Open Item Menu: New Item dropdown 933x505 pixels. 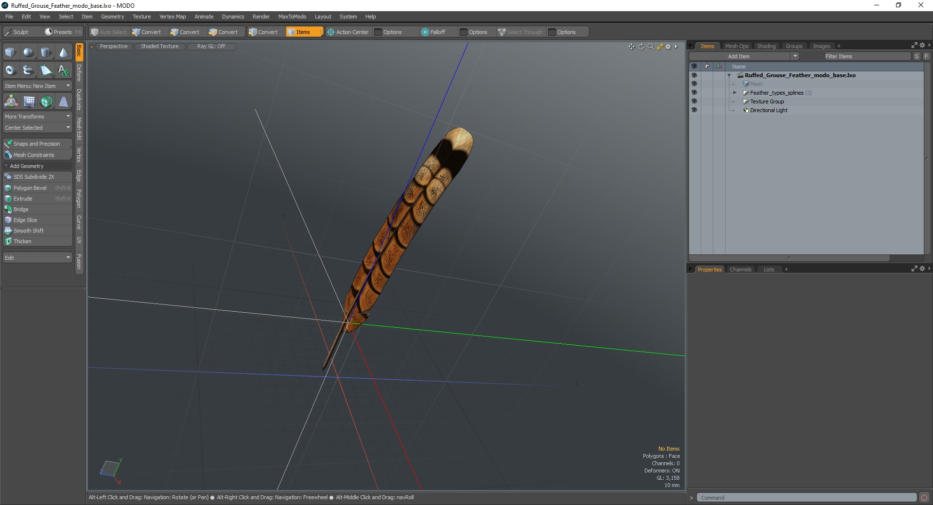pyautogui.click(x=37, y=86)
